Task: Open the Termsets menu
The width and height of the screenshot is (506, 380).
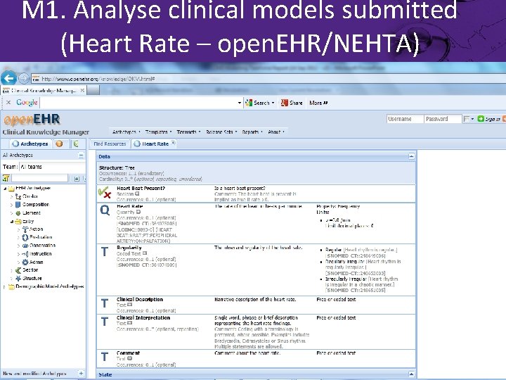Action: [188, 132]
